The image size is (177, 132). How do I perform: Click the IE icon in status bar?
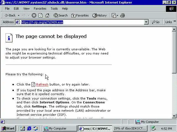click(2, 122)
